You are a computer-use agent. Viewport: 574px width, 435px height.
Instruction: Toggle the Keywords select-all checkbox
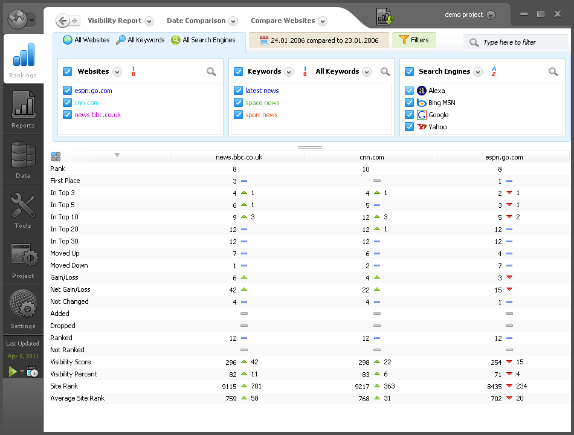(x=238, y=71)
